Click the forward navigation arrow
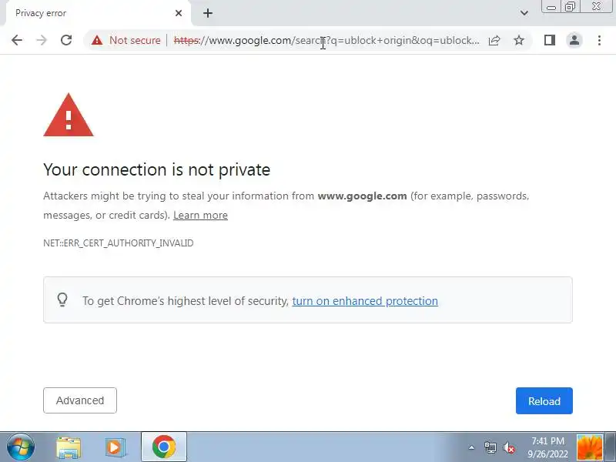The image size is (616, 462). click(42, 40)
